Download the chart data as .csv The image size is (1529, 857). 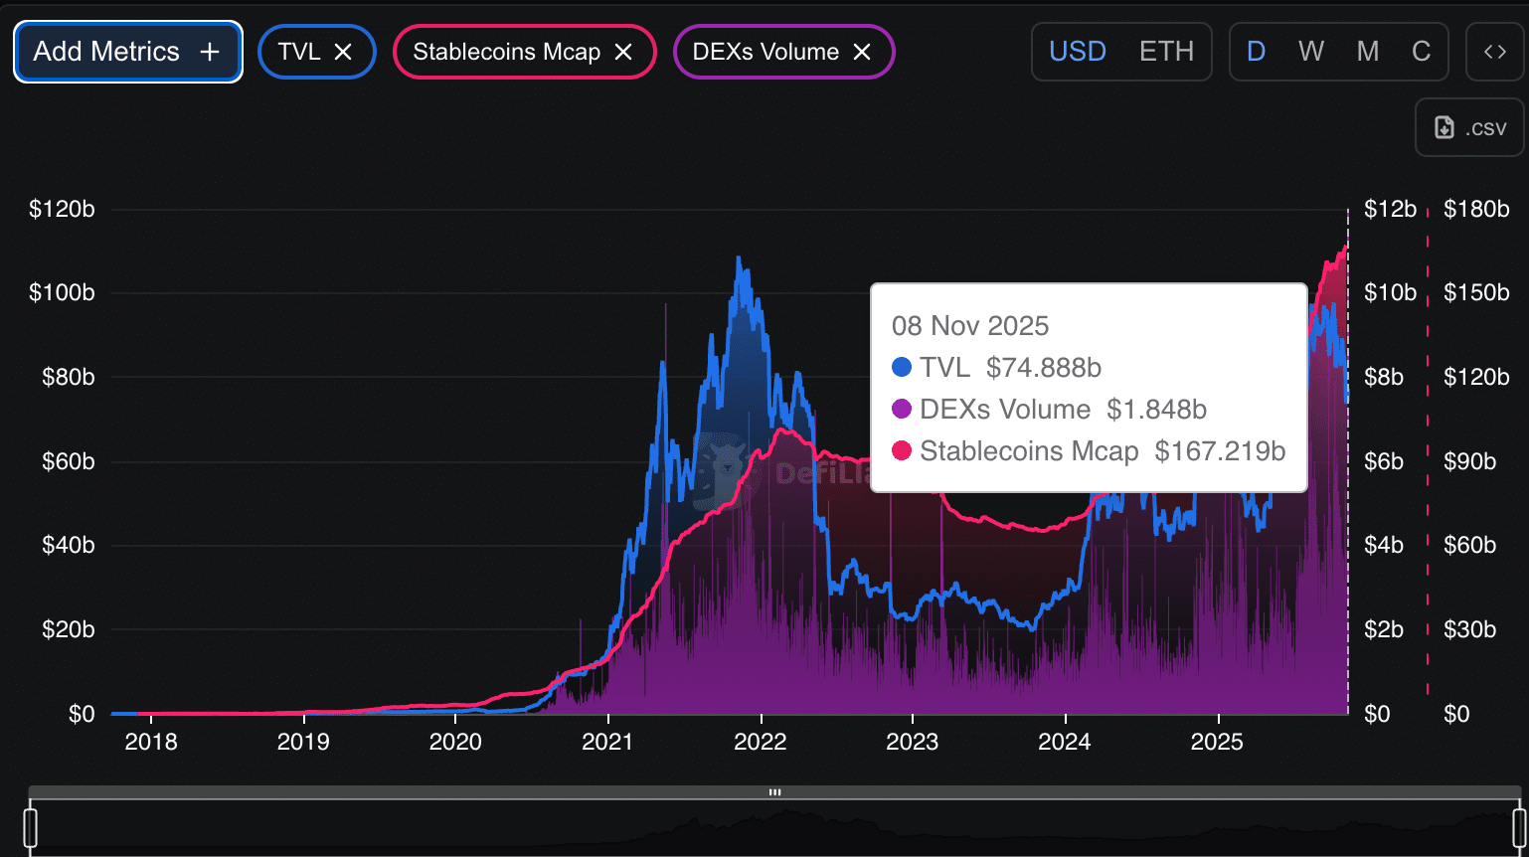[x=1469, y=127]
